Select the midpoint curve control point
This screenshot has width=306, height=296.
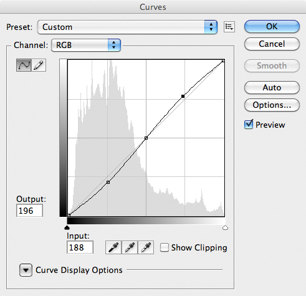pyautogui.click(x=146, y=138)
